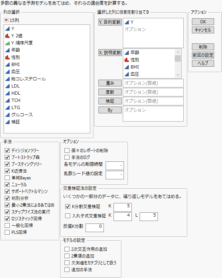The height and width of the screenshot is (278, 222).
Task: Enable 入れ子式交差検証
Action: point(68,216)
